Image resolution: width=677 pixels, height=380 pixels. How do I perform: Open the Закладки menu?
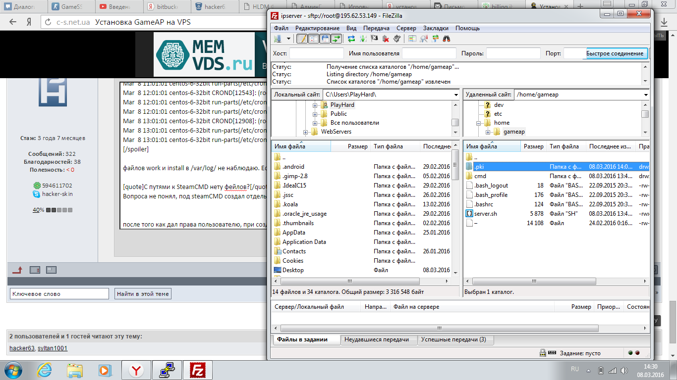pyautogui.click(x=436, y=28)
